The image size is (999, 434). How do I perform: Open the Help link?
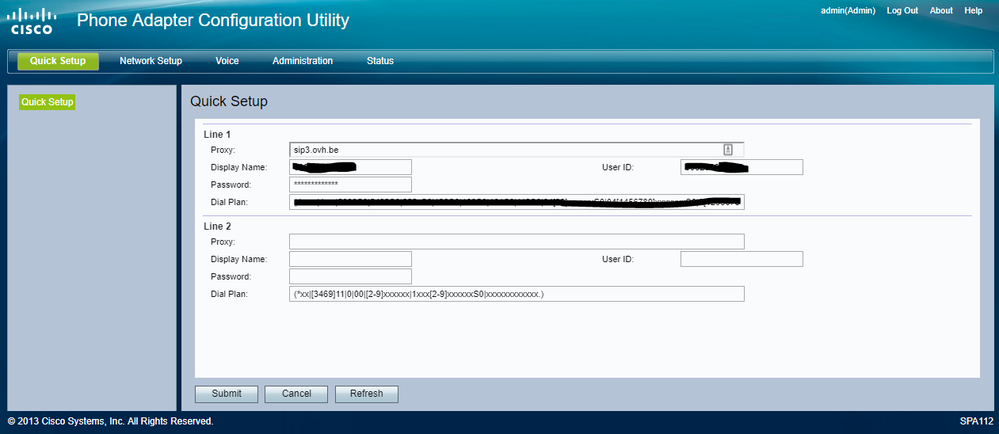(973, 11)
